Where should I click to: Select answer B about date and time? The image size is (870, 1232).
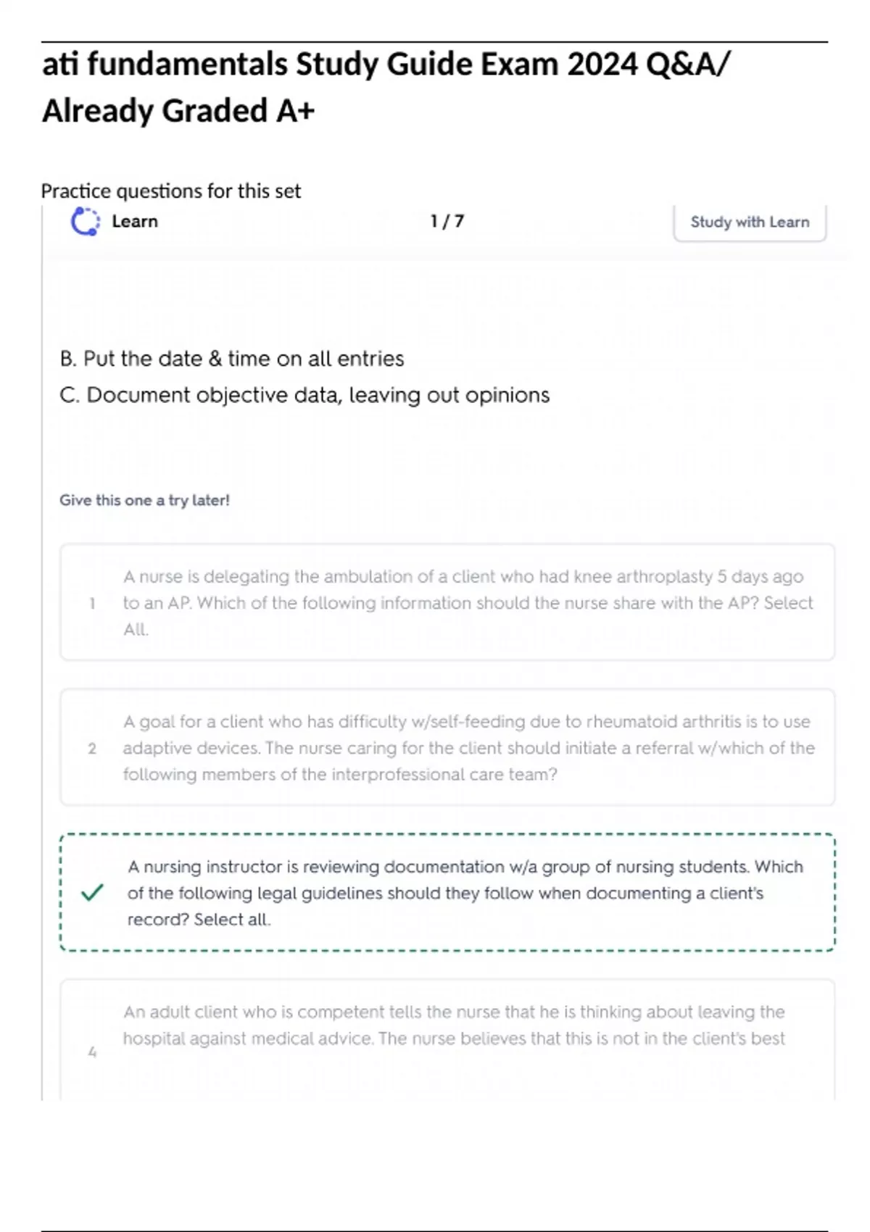tap(232, 359)
